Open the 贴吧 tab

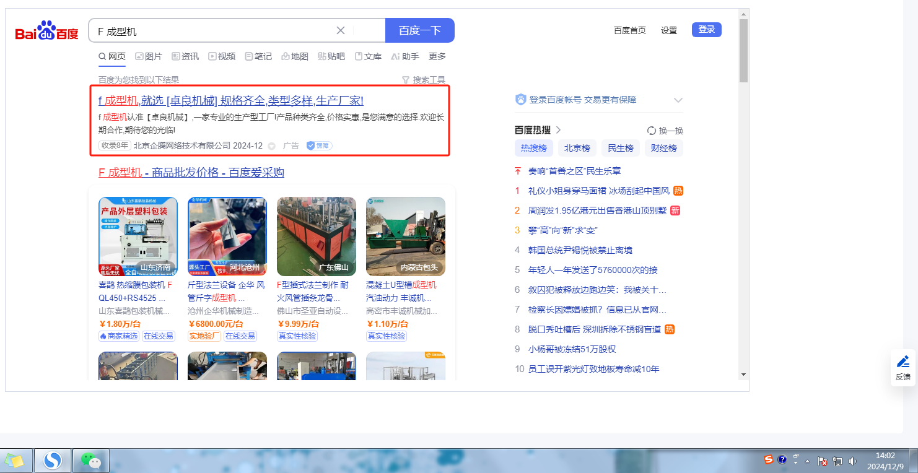(x=331, y=56)
